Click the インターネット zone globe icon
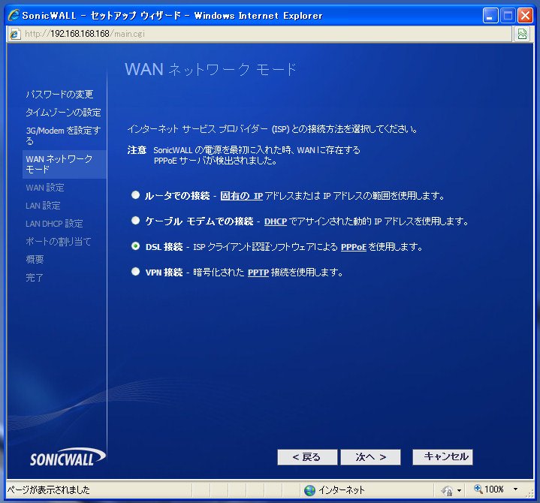Image resolution: width=540 pixels, height=503 pixels. point(309,490)
